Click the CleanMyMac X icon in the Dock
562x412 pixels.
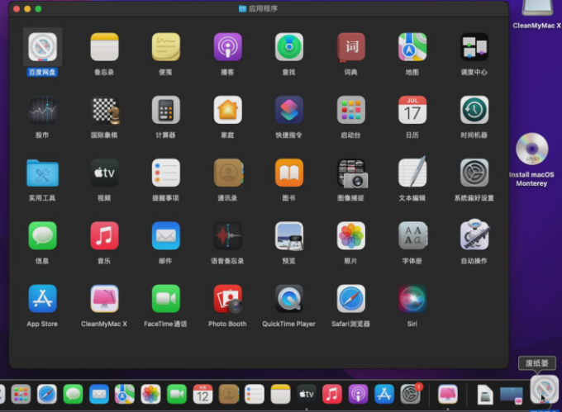point(448,394)
